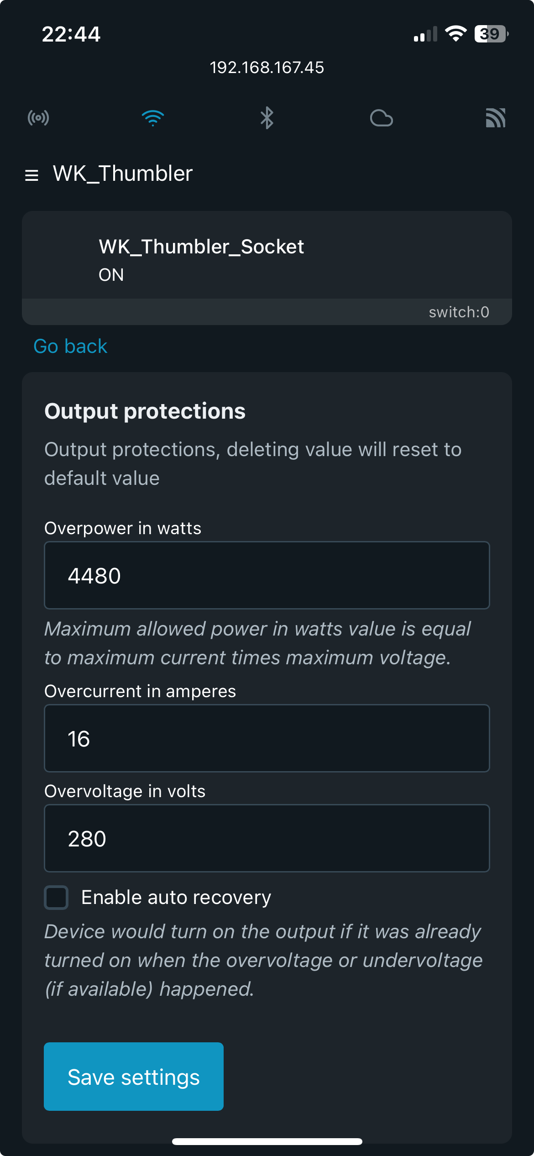Focus the Overvoltage in volts field
The width and height of the screenshot is (534, 1156).
[x=267, y=838]
